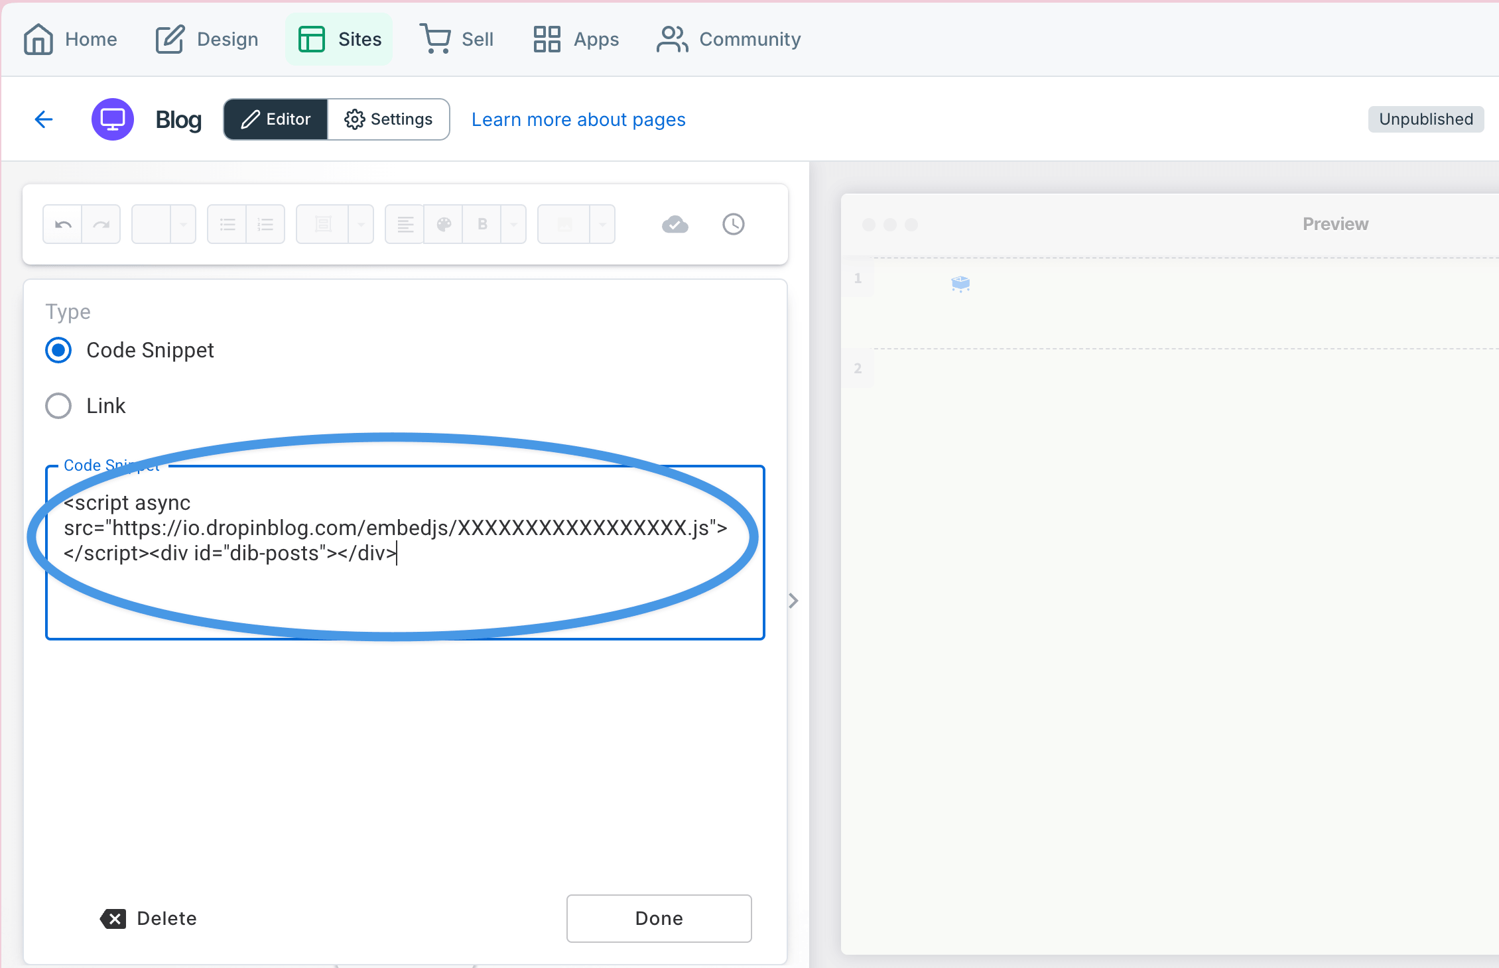The width and height of the screenshot is (1499, 968).
Task: Switch to the Editor tab
Action: coord(275,119)
